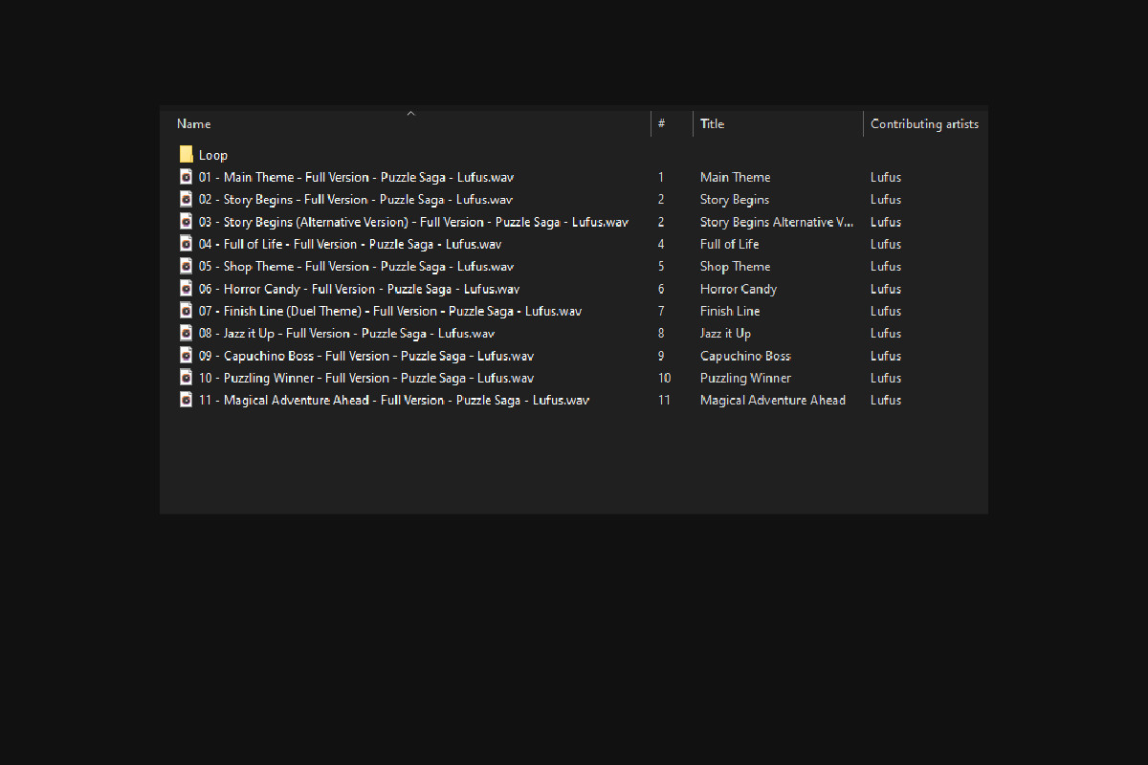Select 03 Story Begins (Alternative Version) filename
This screenshot has width=1148, height=765.
click(412, 222)
